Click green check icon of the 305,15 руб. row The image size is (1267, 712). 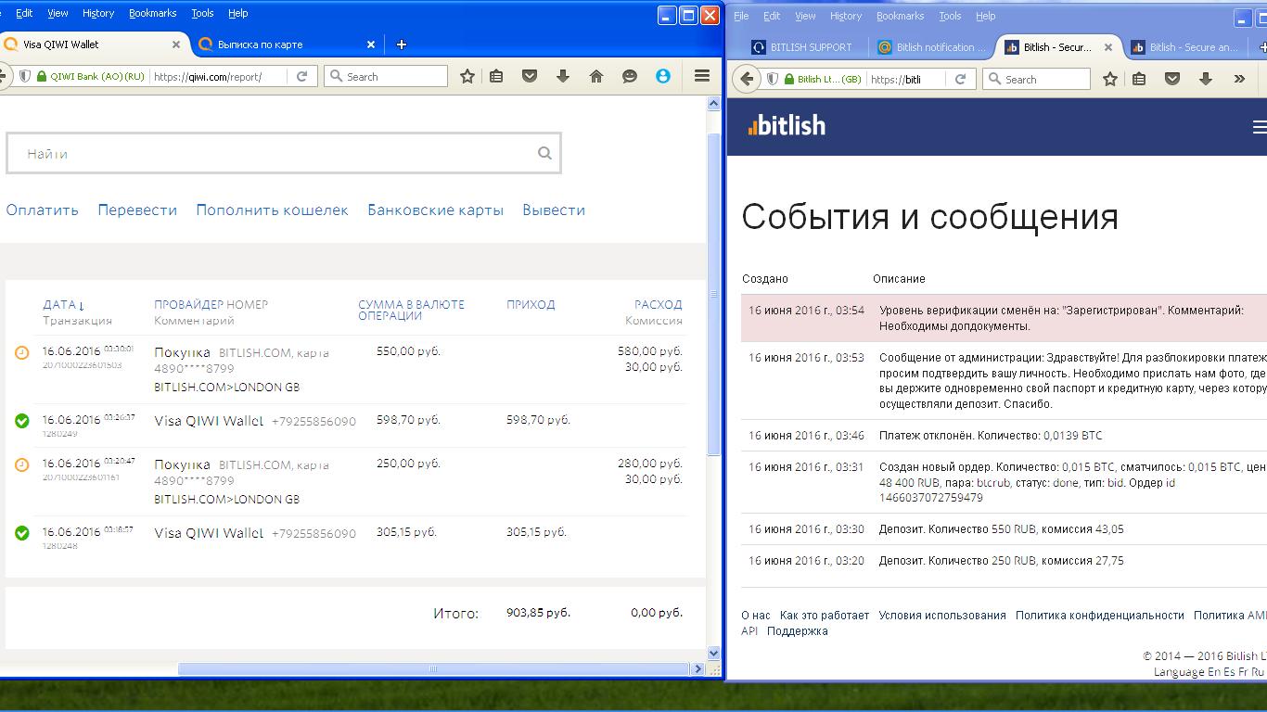click(x=22, y=533)
